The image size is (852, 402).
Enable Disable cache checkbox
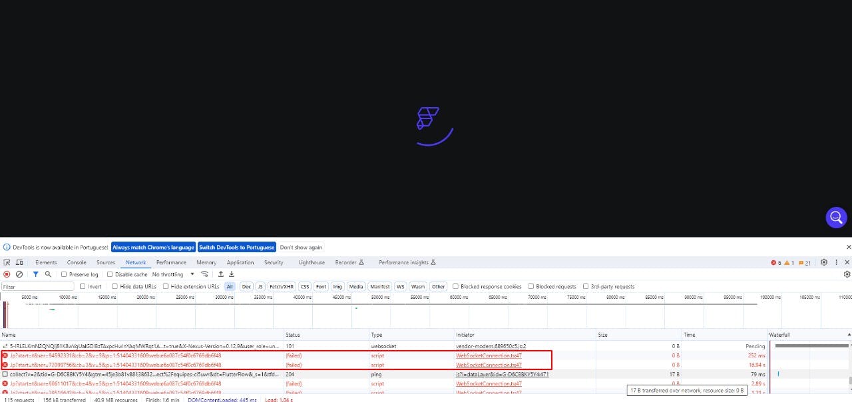[x=110, y=274]
